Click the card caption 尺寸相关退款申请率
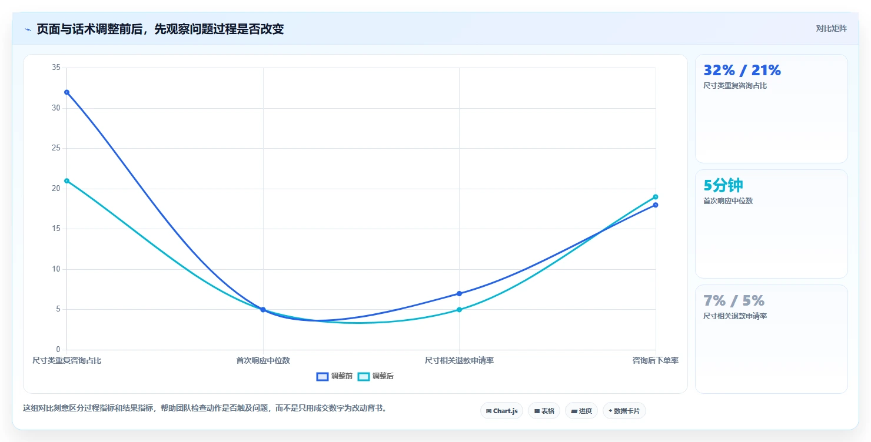Image resolution: width=871 pixels, height=442 pixels. point(735,316)
